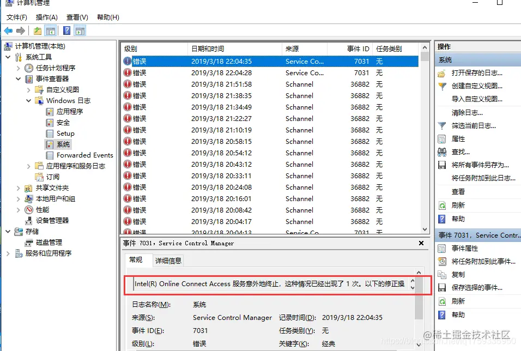Collapse the 事件查看器 node
Image resolution: width=521 pixels, height=351 pixels.
pyautogui.click(x=19, y=79)
